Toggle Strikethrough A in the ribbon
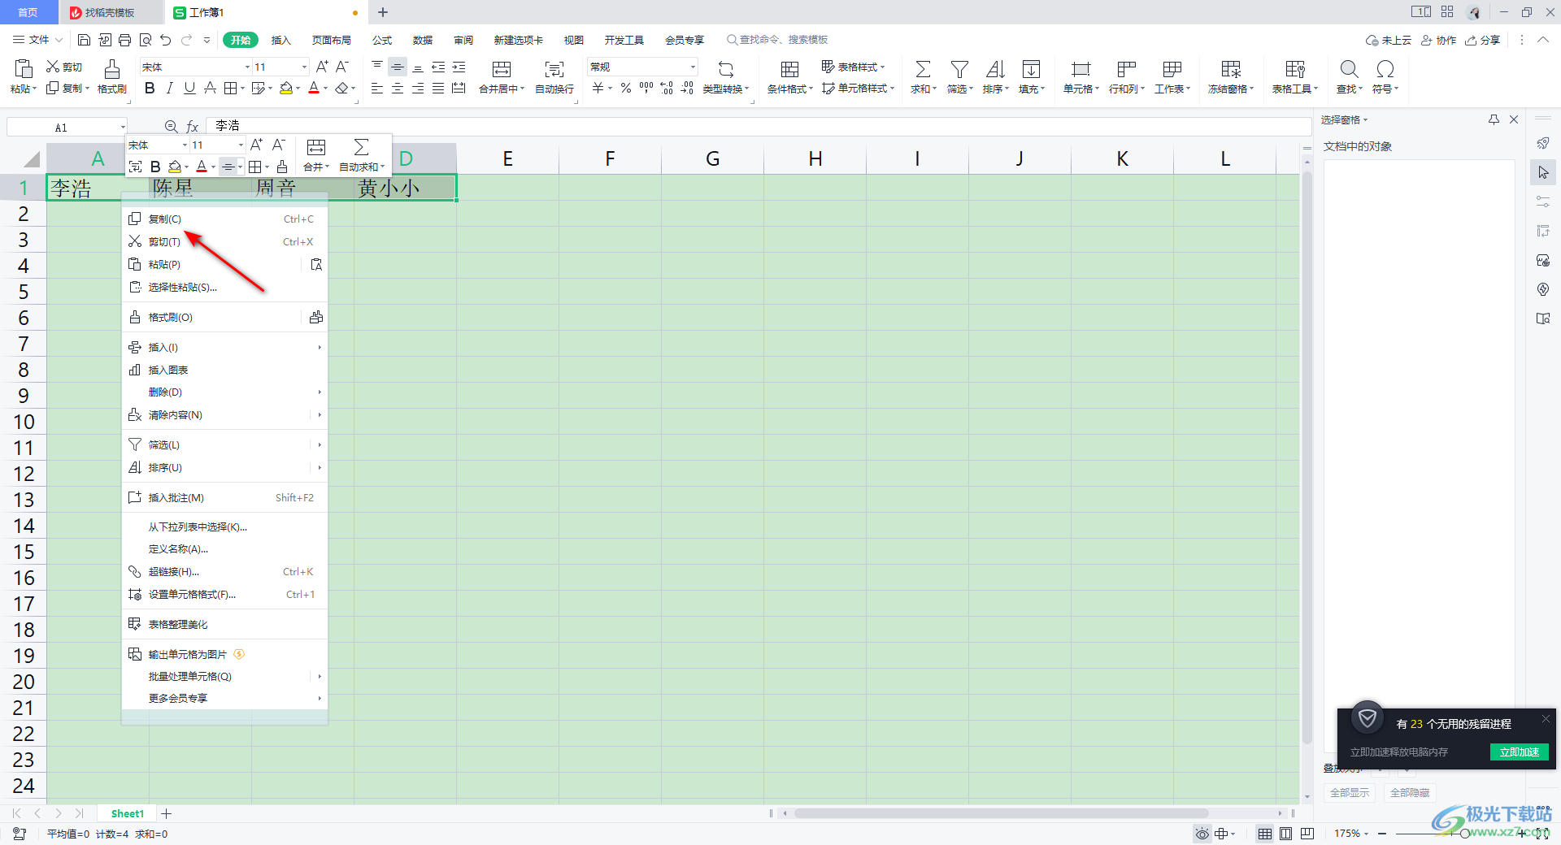The width and height of the screenshot is (1561, 845). (x=210, y=89)
